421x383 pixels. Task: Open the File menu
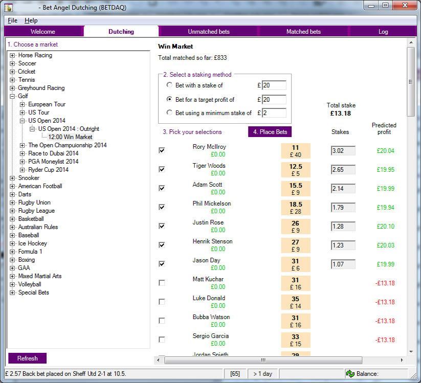(x=12, y=20)
